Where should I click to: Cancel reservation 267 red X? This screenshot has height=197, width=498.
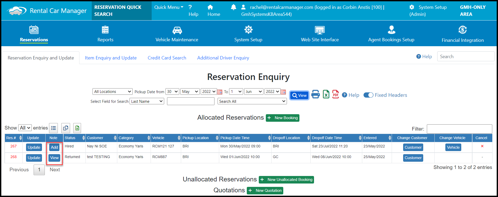pos(482,146)
